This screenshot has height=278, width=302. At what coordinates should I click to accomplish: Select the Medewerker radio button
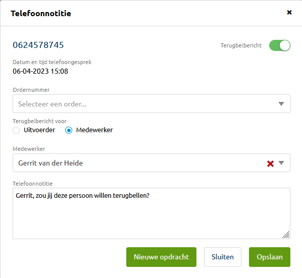[x=69, y=130]
